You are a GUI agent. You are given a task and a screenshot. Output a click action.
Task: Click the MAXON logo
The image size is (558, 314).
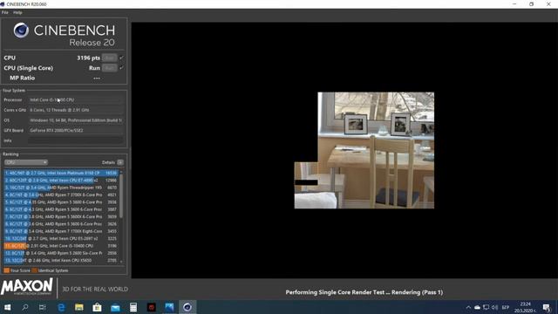click(27, 287)
